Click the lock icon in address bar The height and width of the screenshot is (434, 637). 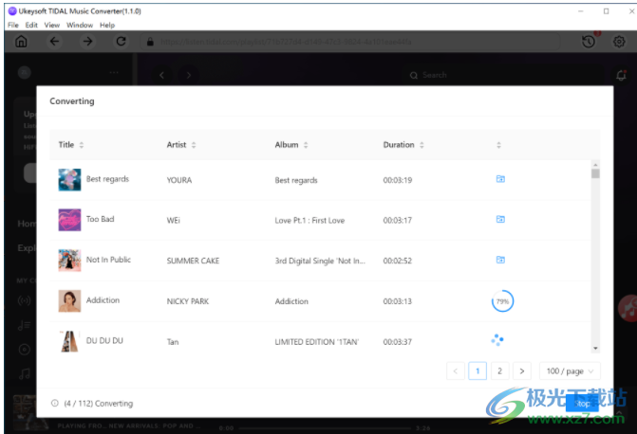point(150,42)
